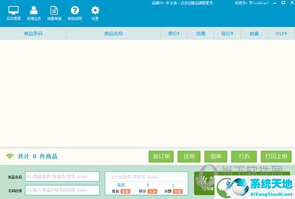295x199 pixels.
Task: Click the orange 兑换 button beside 积分
Action: click(x=152, y=192)
